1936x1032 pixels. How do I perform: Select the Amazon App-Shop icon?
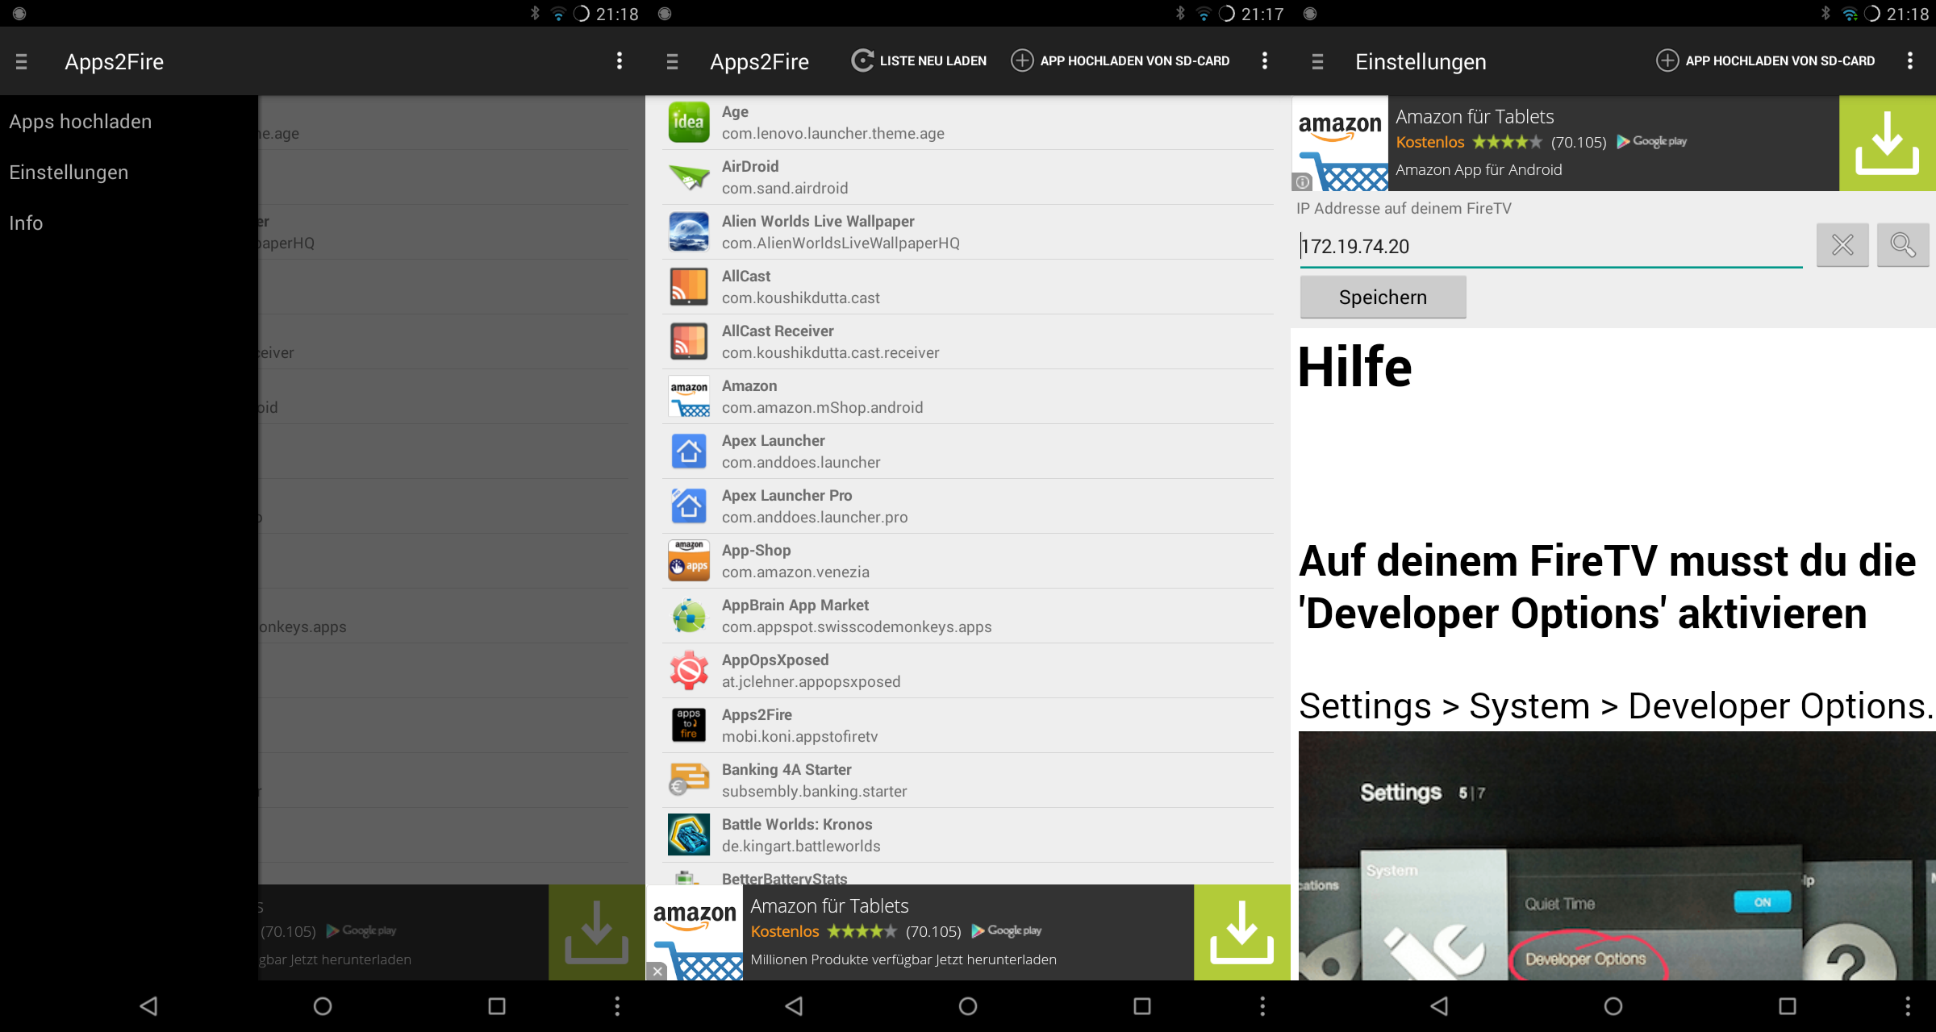(x=689, y=561)
